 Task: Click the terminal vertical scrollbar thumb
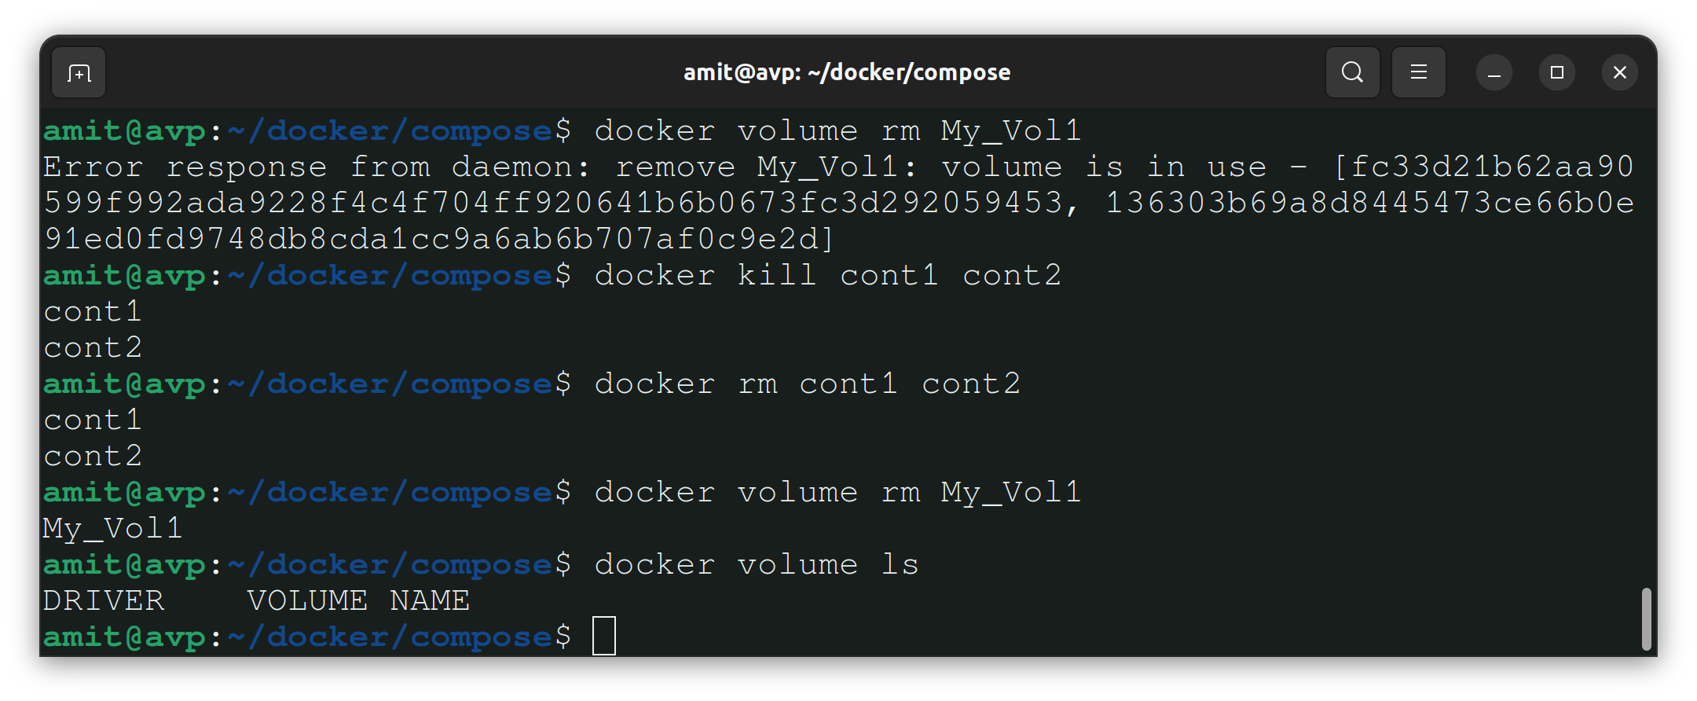(1646, 618)
